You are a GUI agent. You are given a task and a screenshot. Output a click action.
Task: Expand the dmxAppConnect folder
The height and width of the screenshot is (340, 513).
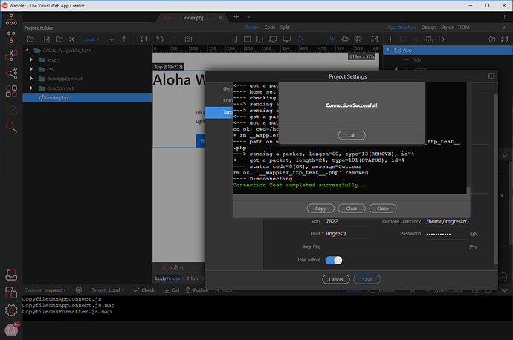[31, 79]
